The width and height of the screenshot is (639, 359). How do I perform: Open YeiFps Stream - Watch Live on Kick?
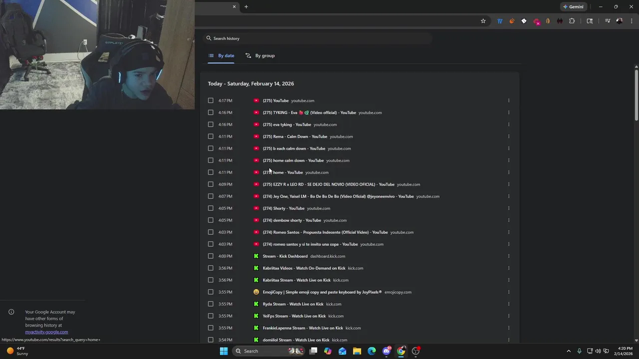295,316
